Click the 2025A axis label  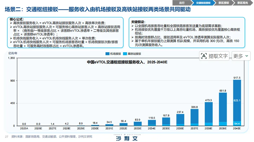click(24, 128)
